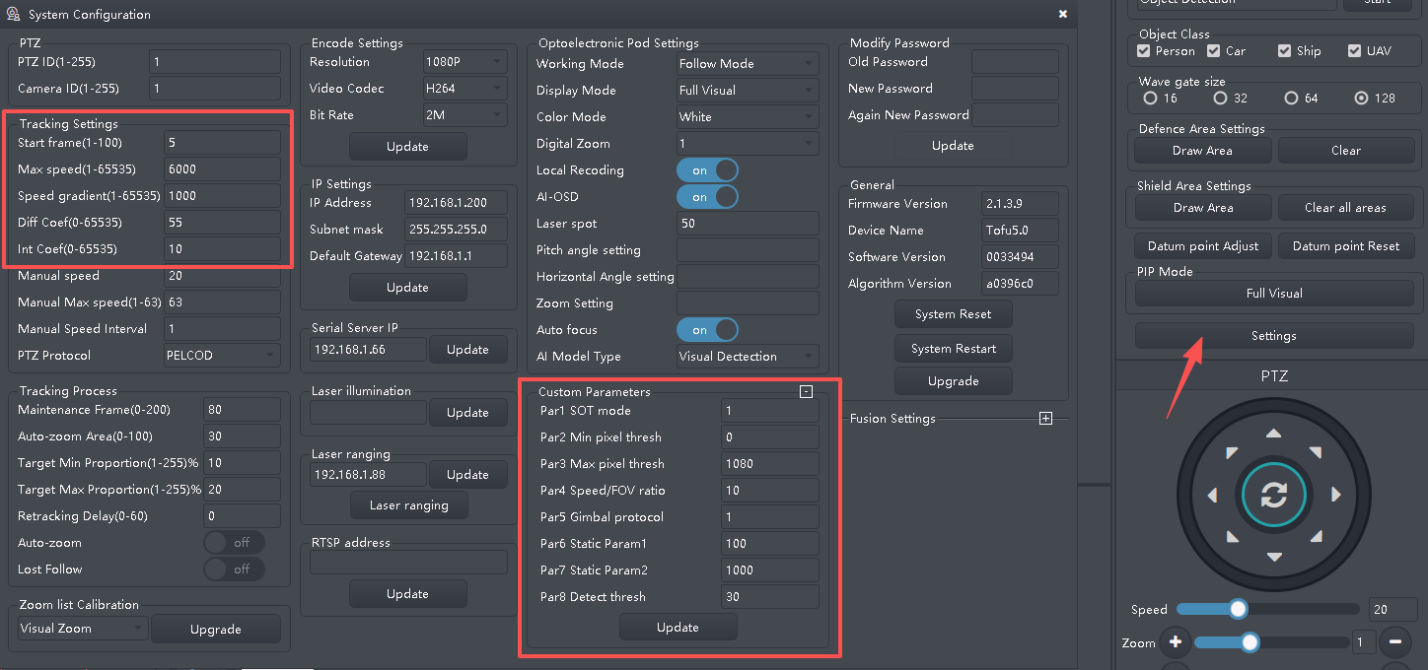Click the PTZ right arrow

(x=1336, y=495)
